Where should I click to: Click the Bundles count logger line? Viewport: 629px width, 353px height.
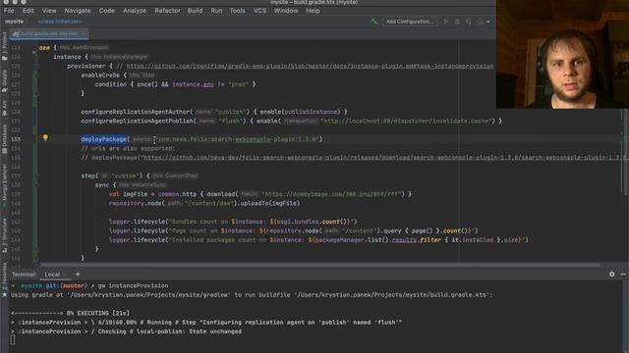(233, 222)
